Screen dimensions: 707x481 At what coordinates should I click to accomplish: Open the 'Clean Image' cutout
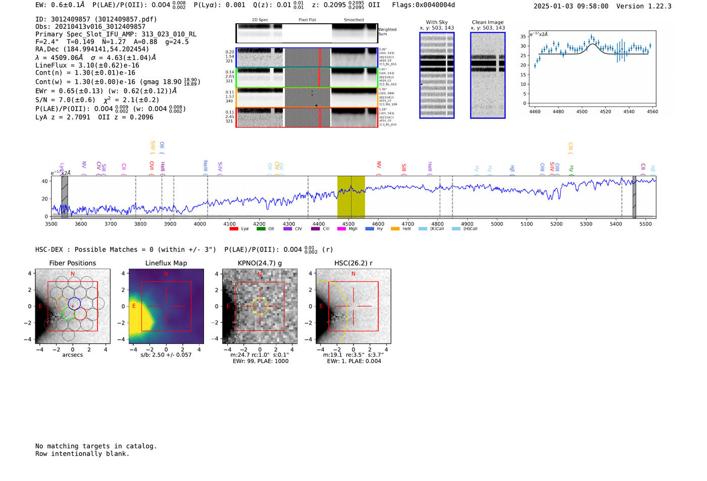[488, 75]
